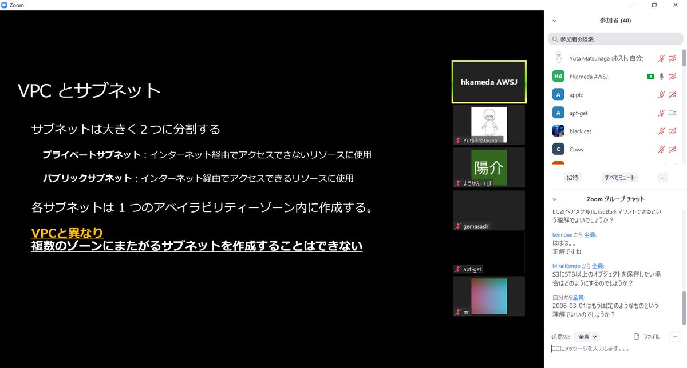Collapse the Zoom グループ チャット chevron
687x368 pixels.
point(554,199)
